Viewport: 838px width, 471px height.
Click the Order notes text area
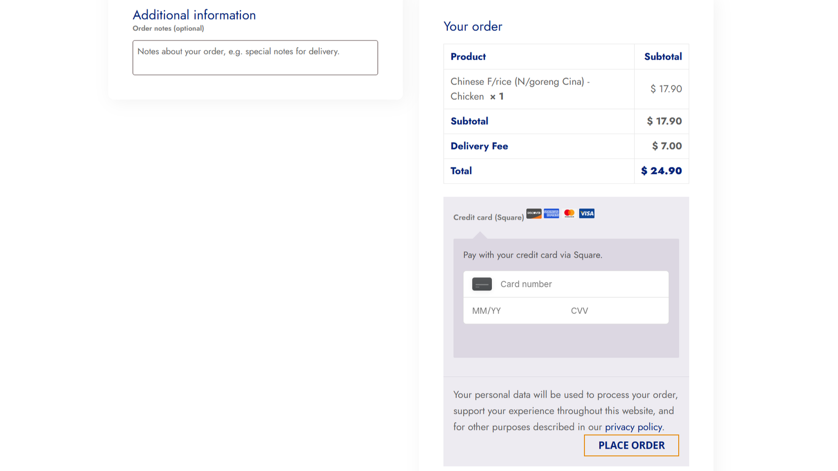pos(255,58)
